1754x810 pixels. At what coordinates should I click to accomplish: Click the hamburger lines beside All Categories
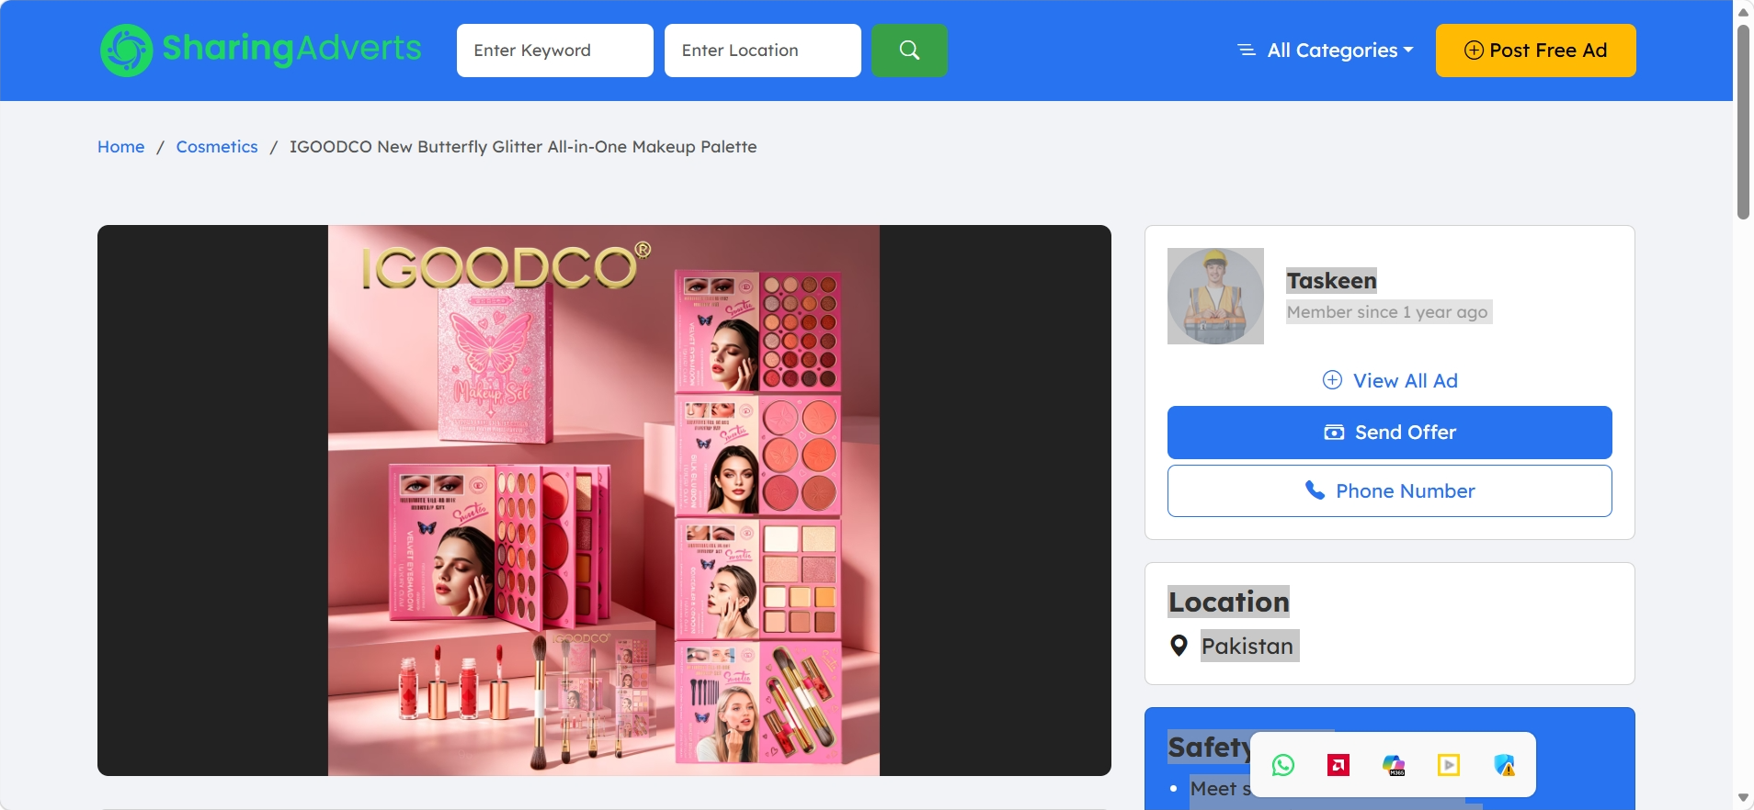1247,51
